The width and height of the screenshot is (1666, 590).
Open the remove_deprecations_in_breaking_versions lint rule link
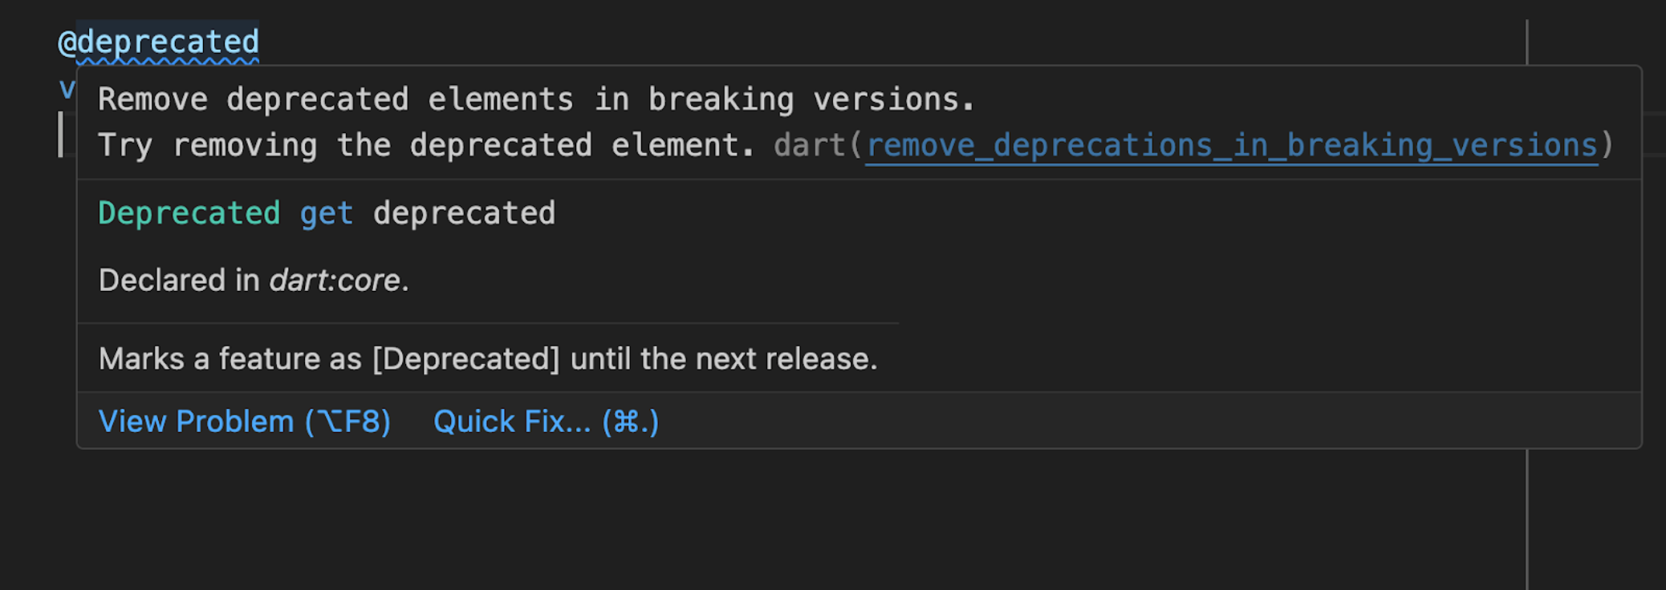[x=1232, y=145]
